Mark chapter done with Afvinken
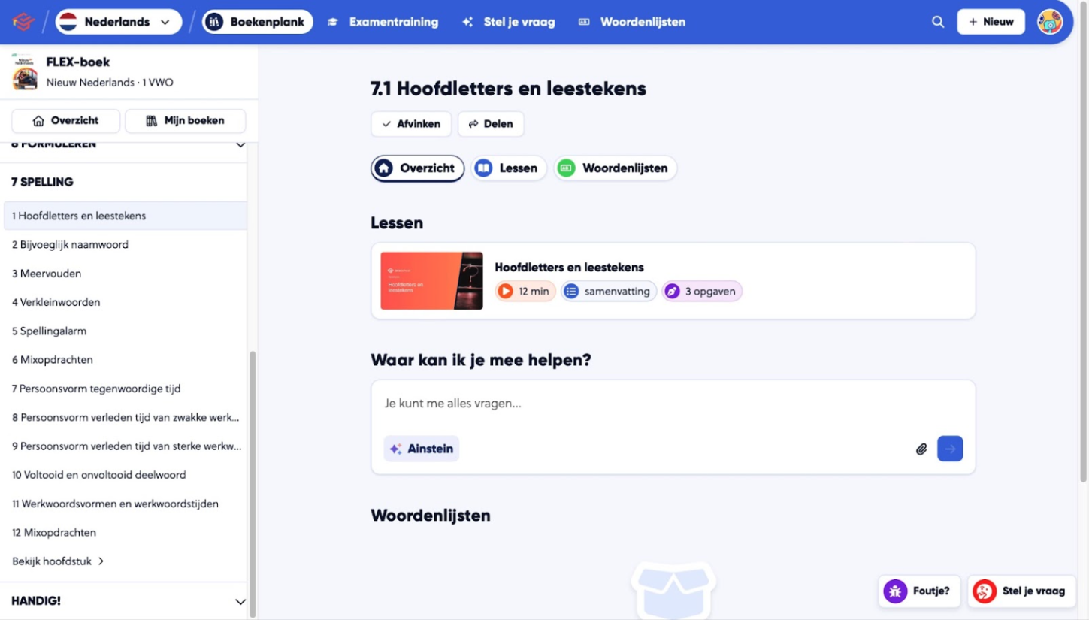1089x620 pixels. 410,124
